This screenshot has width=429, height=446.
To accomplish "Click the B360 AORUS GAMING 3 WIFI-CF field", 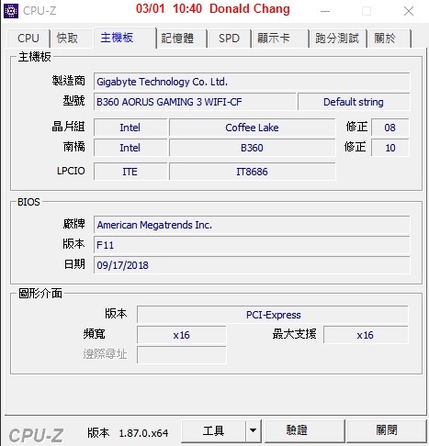I will [195, 102].
